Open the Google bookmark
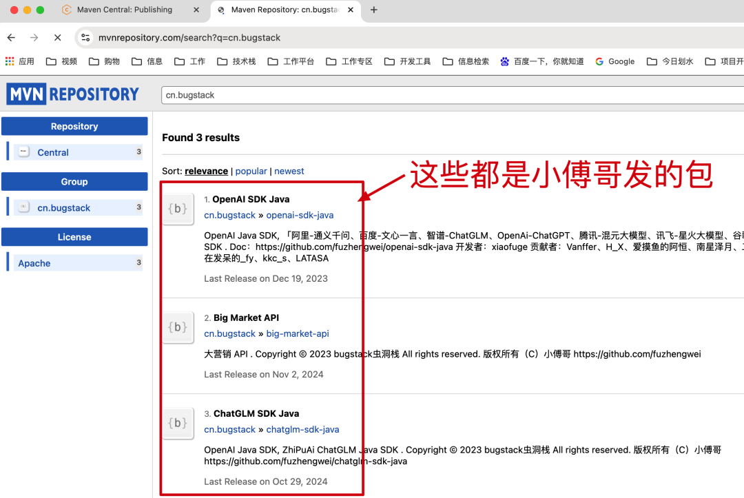The width and height of the screenshot is (744, 498). (615, 61)
